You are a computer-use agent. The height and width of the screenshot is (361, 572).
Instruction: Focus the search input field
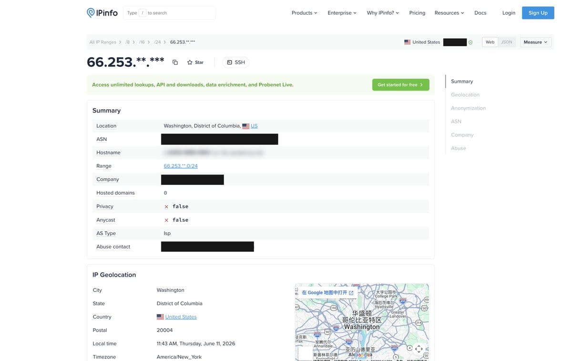169,13
